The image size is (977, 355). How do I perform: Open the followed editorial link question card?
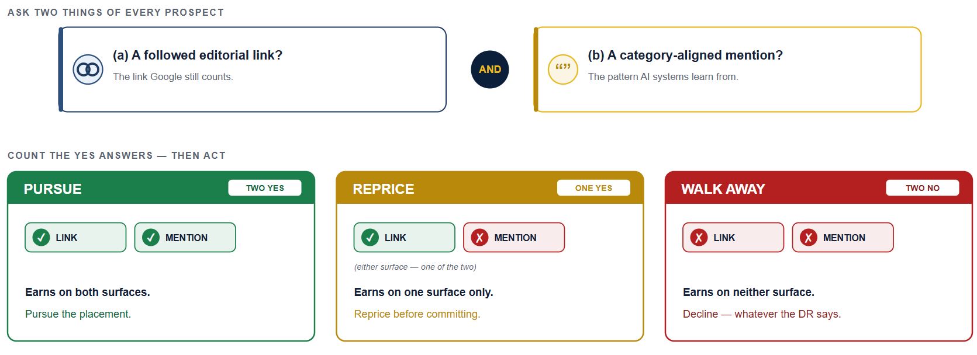tap(253, 69)
